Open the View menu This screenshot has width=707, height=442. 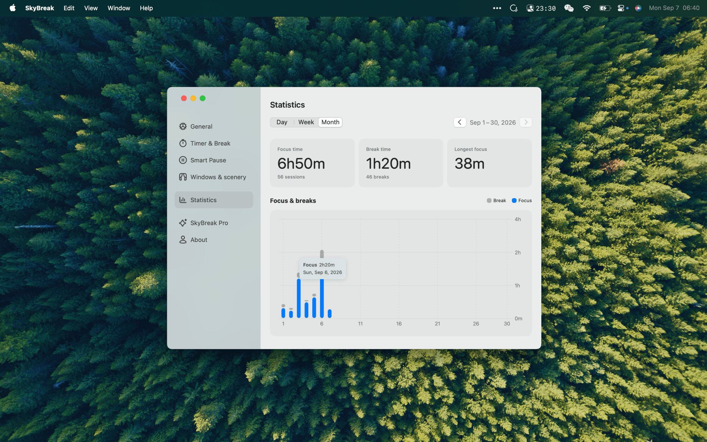[91, 8]
